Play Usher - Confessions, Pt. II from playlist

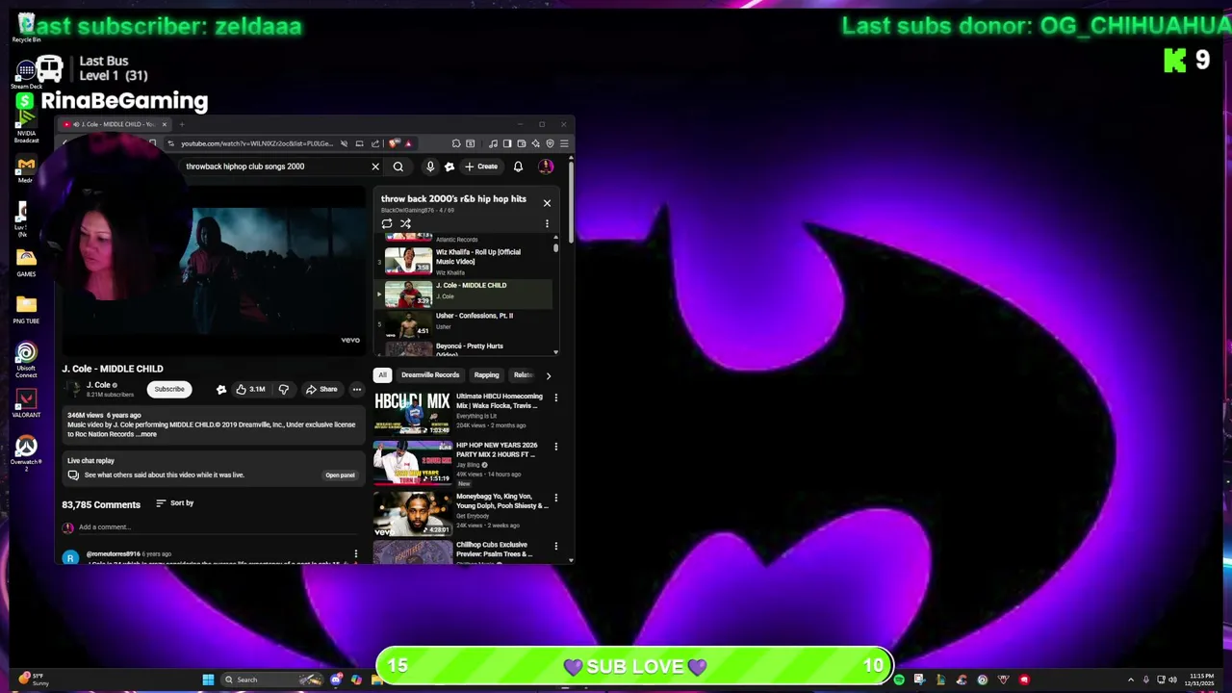coord(465,322)
